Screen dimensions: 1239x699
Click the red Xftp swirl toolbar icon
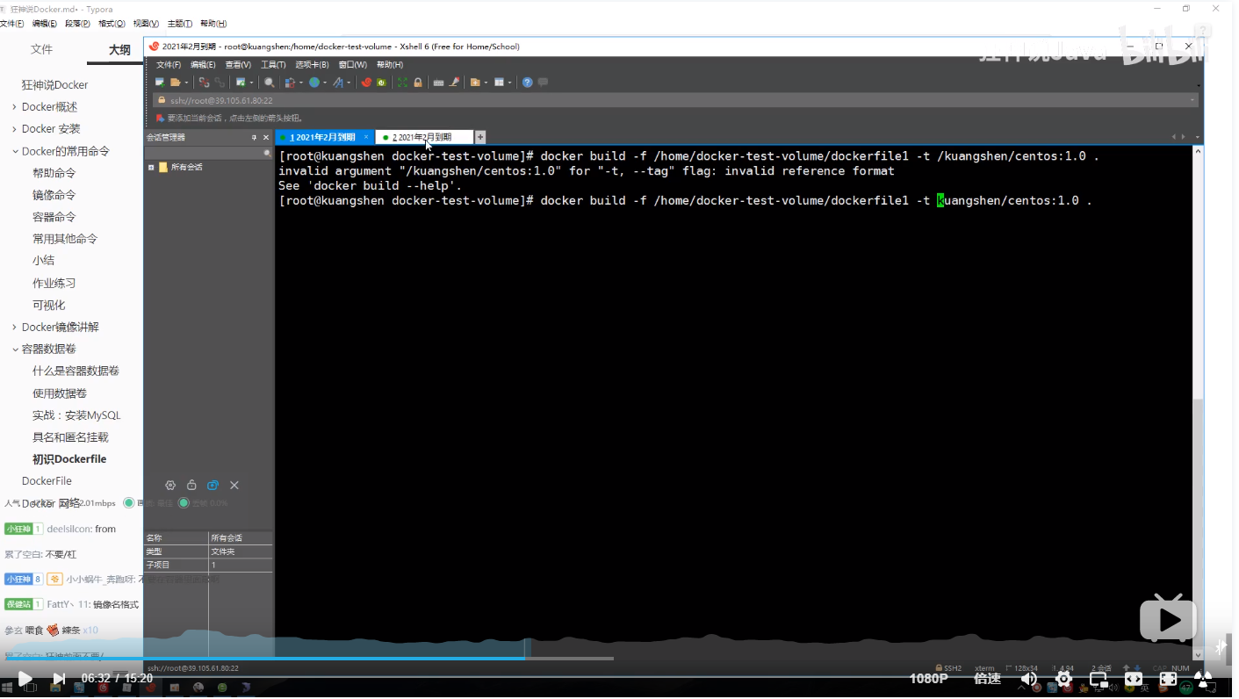point(367,83)
